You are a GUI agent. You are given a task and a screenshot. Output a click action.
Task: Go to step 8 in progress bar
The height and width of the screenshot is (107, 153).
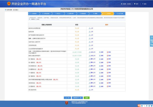click(x=70, y=14)
